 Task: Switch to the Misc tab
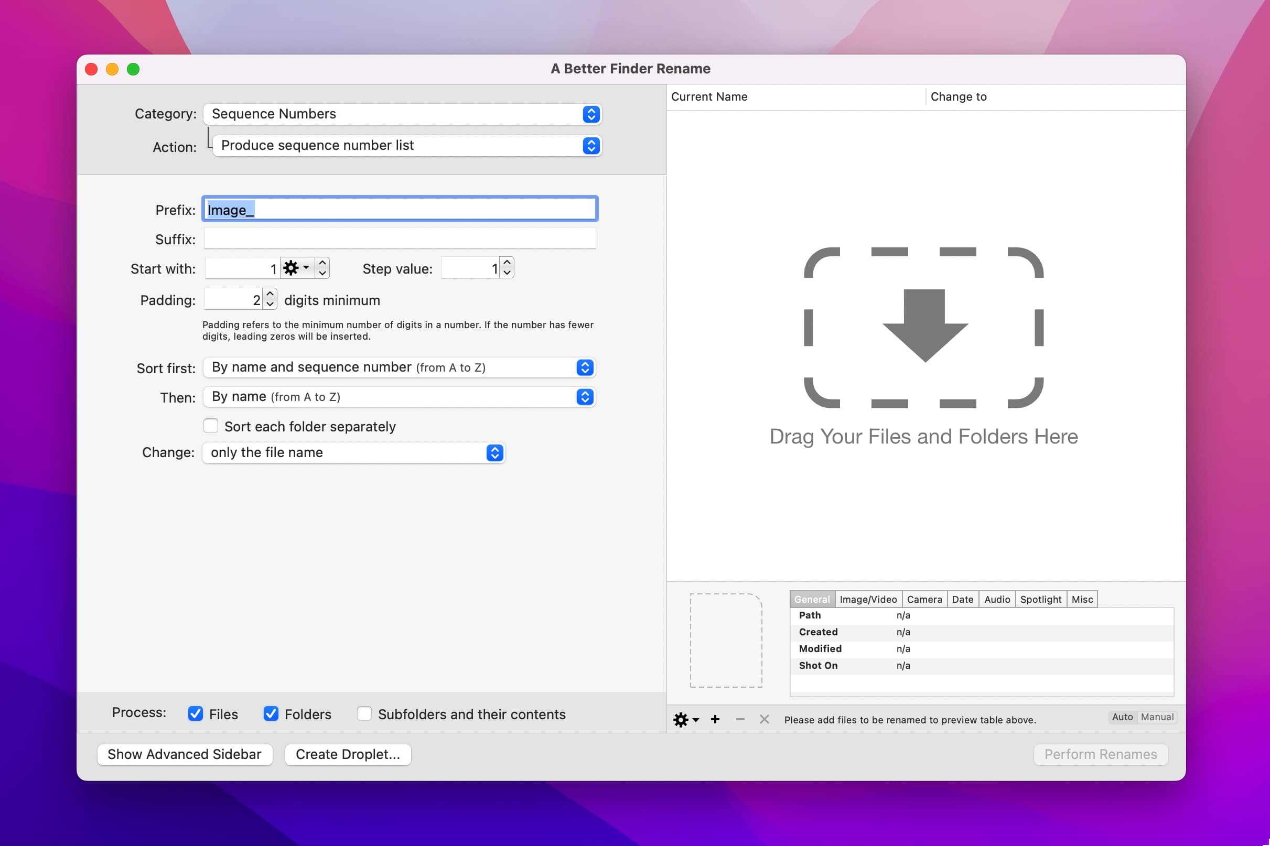tap(1082, 600)
